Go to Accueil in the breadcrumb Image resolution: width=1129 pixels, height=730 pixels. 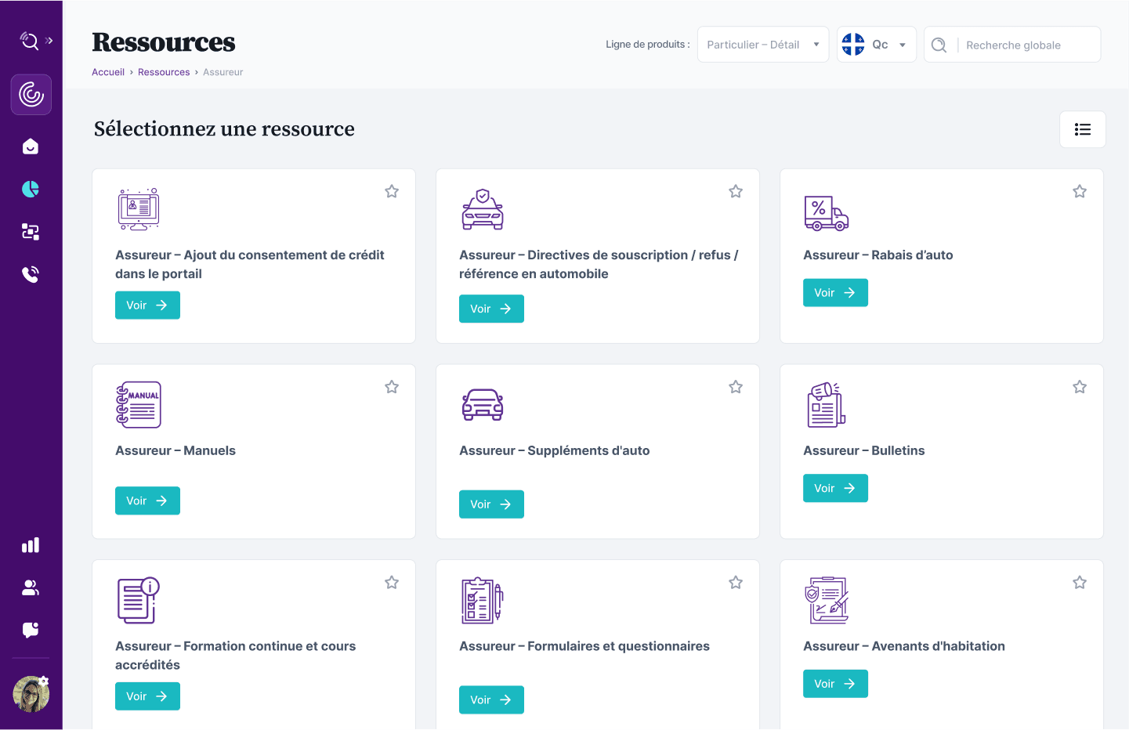click(108, 72)
